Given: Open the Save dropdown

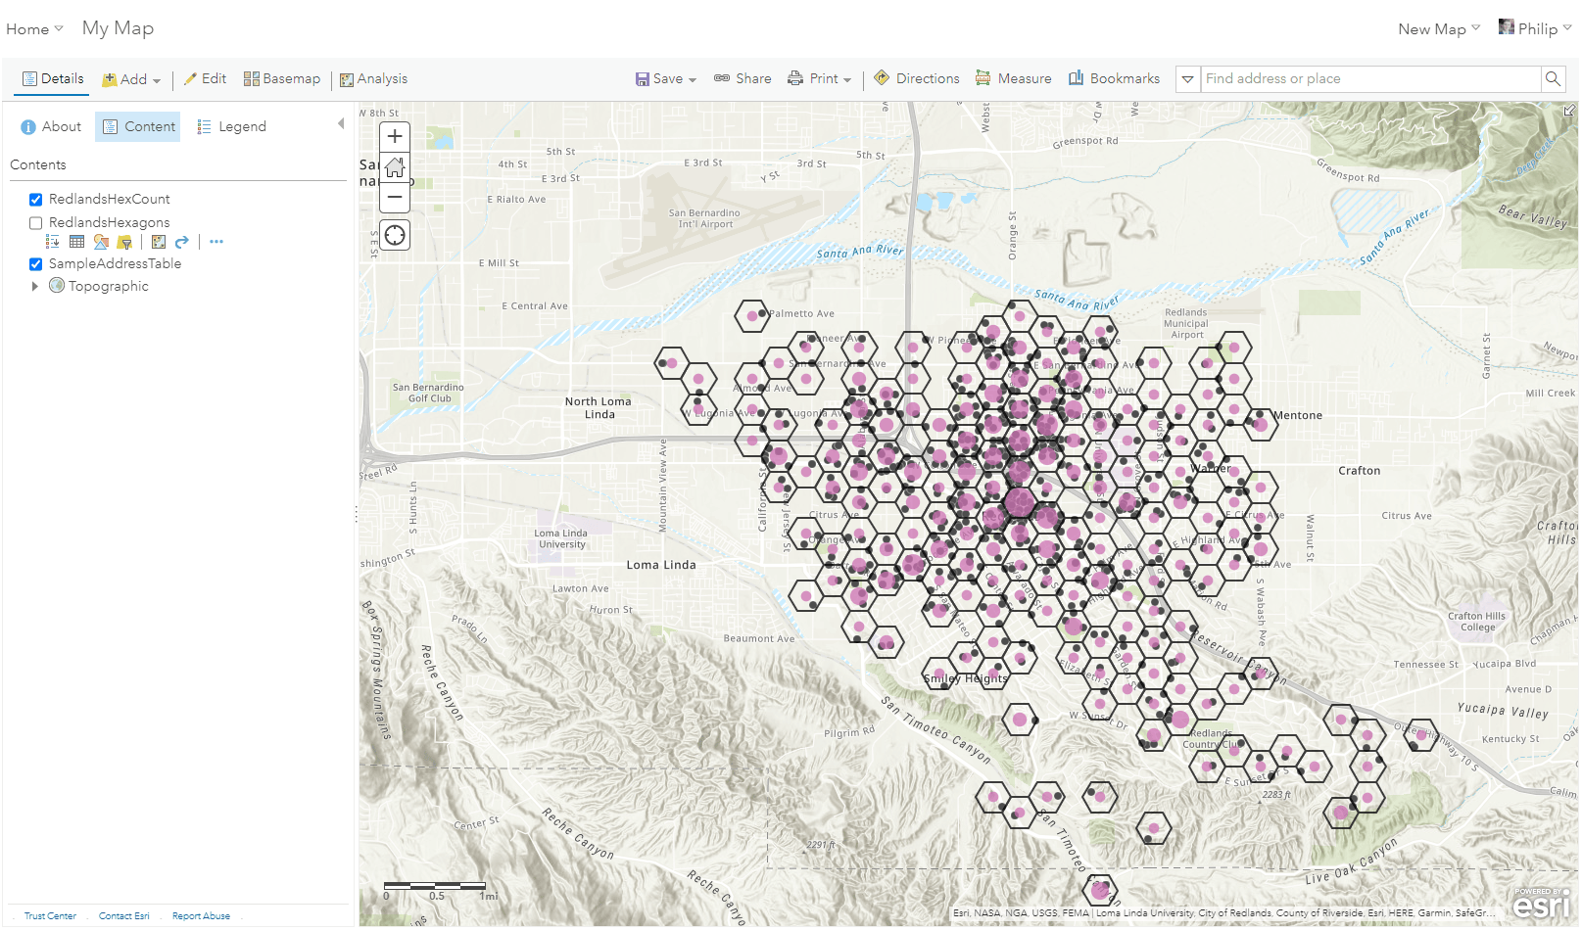Looking at the screenshot, I should click(x=666, y=78).
